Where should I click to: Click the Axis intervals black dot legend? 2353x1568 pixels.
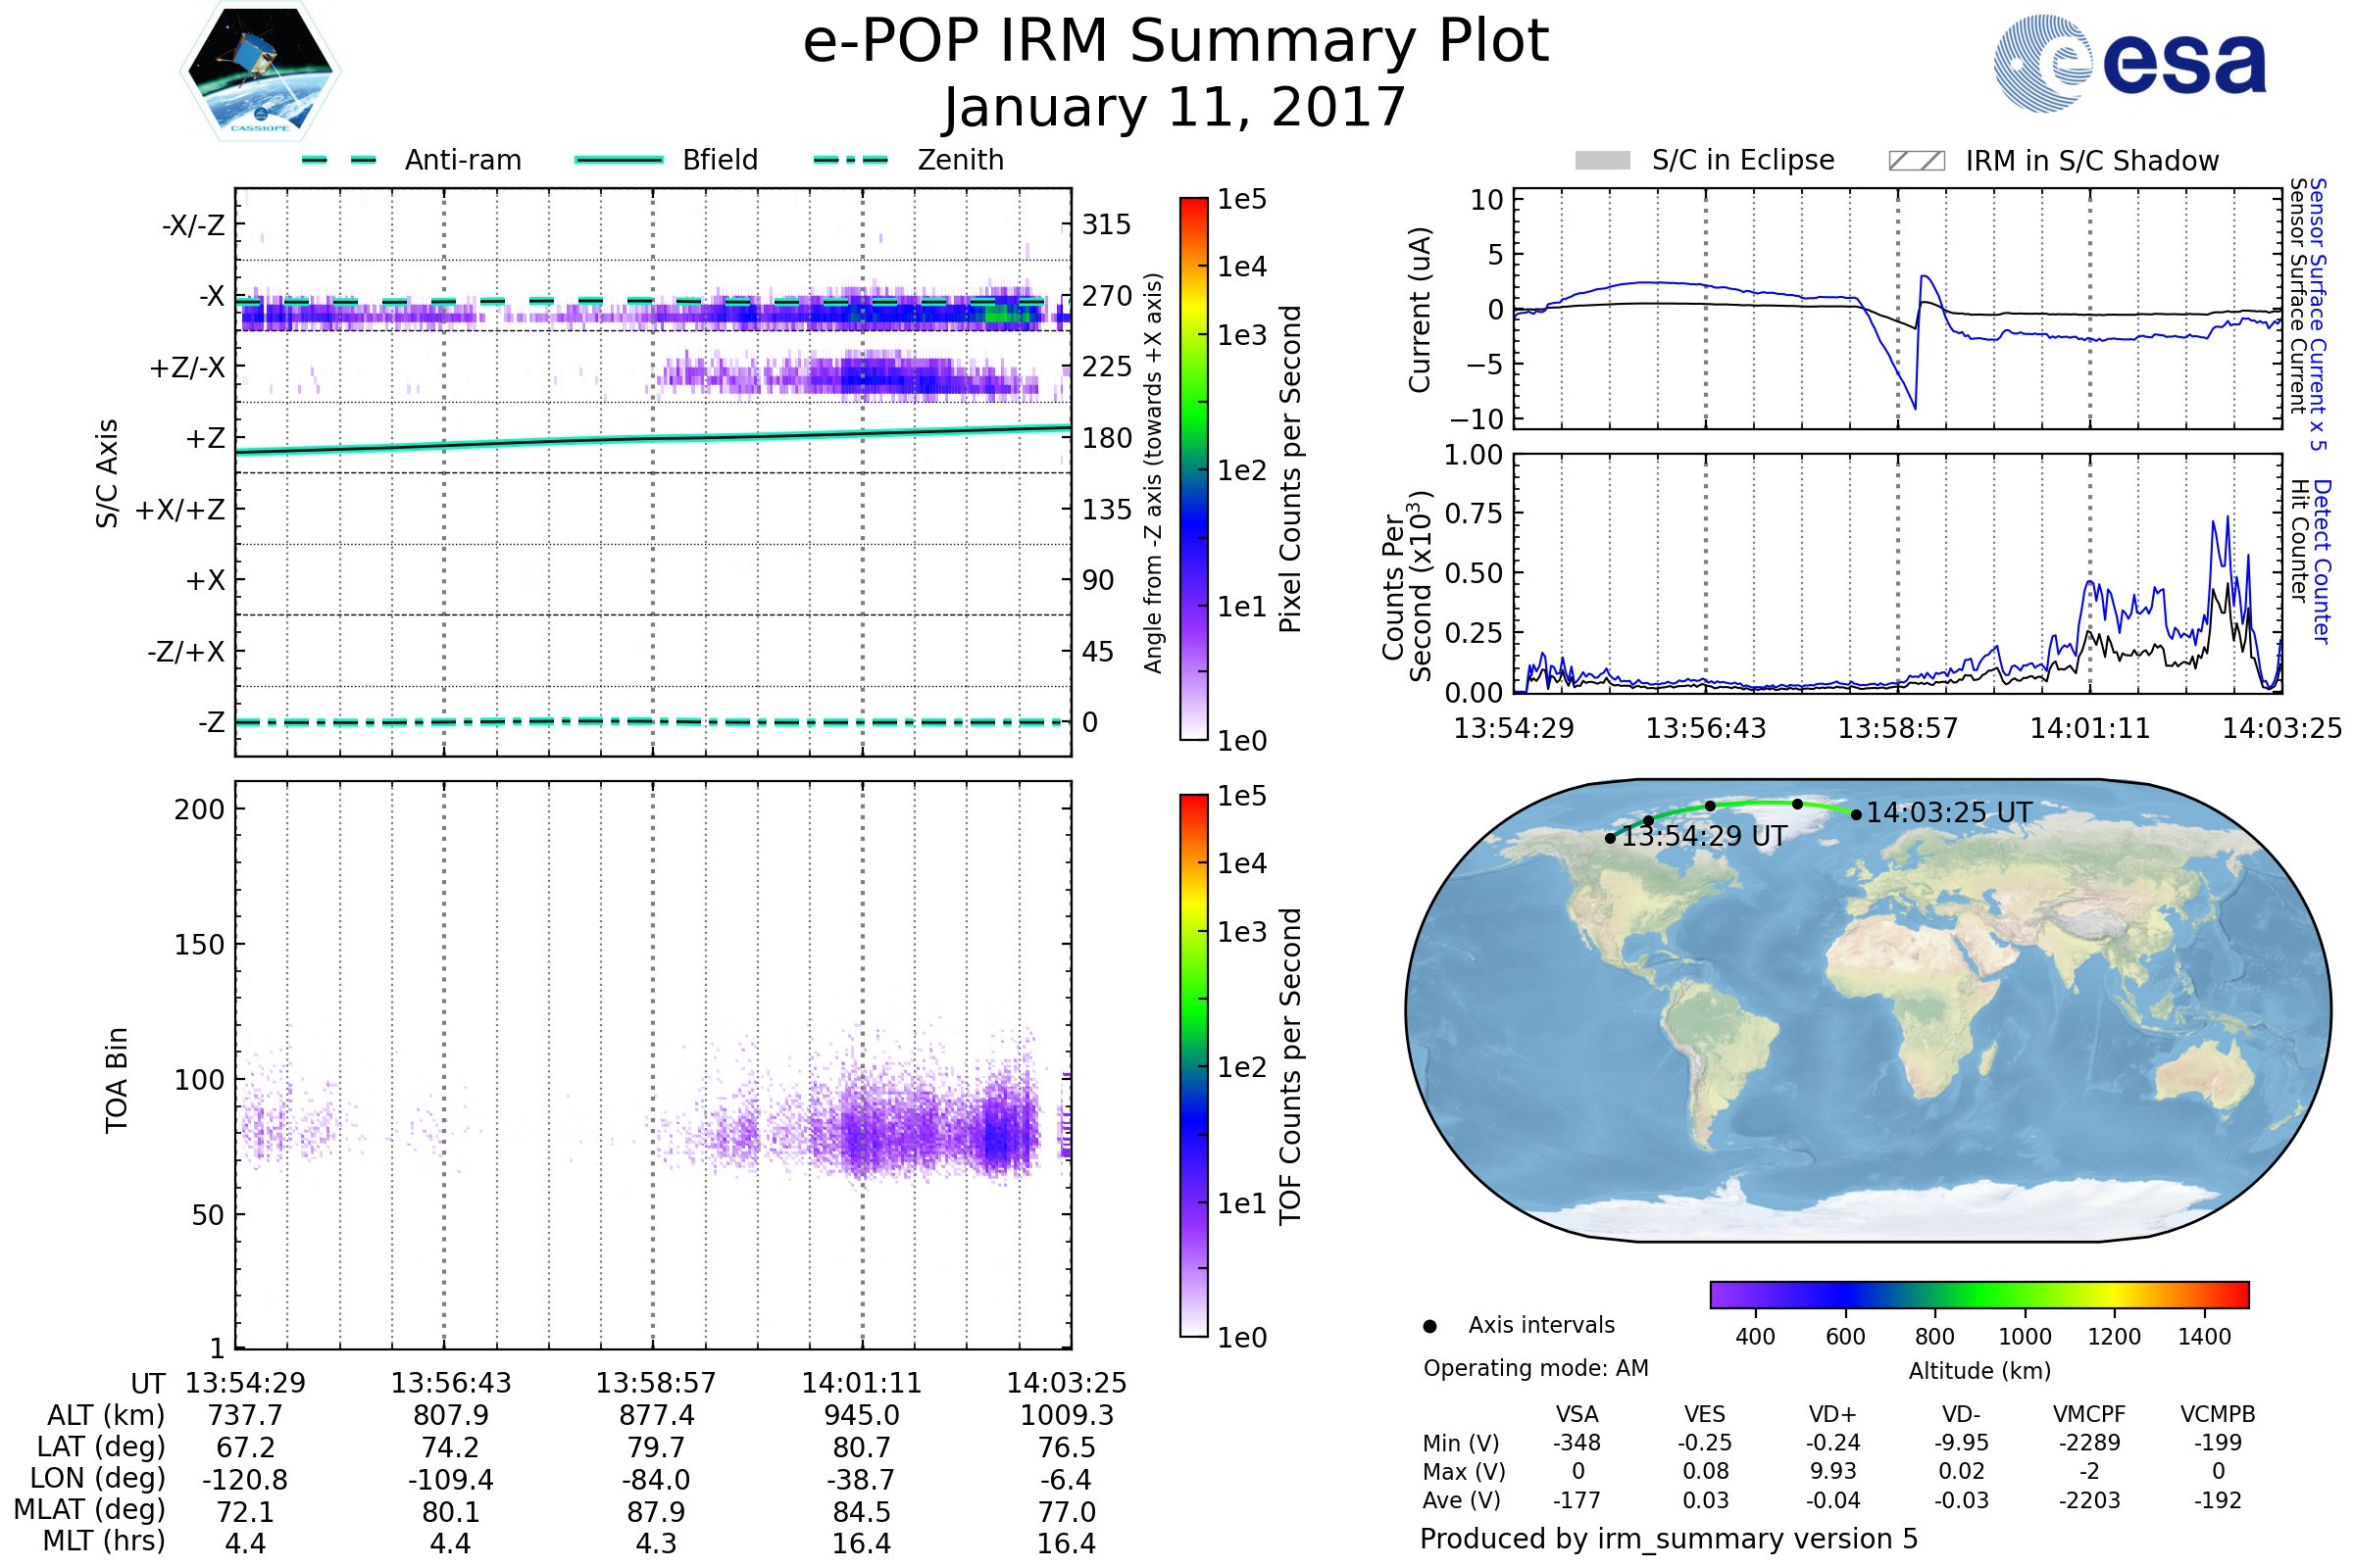(1429, 1326)
